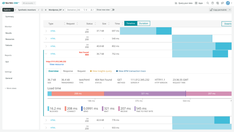Image resolution: width=234 pixels, height=132 pixels.
Task: Click the 16.2 ms BLOCKED legend value
Action: [x=55, y=109]
